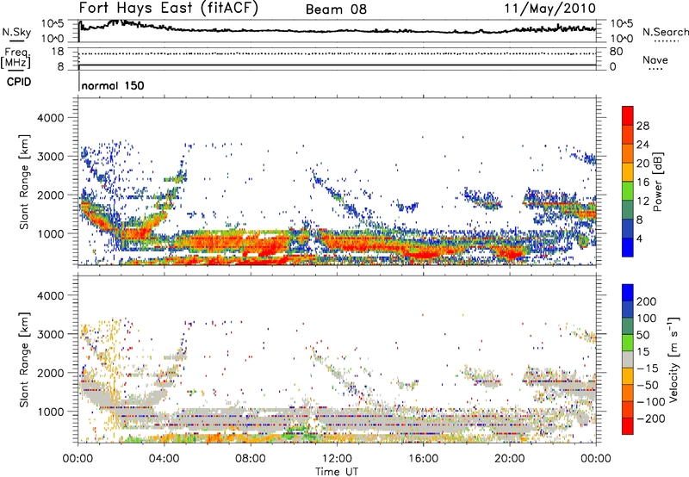Click the 'Velocity [m s-1]' colorbar title
Image resolution: width=689 pixels, height=477 pixels.
click(x=673, y=359)
